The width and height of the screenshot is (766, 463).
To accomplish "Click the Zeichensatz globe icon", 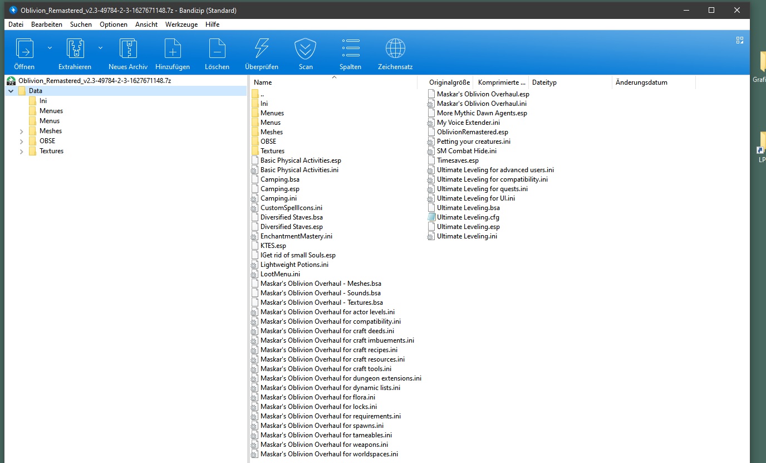I will (395, 49).
